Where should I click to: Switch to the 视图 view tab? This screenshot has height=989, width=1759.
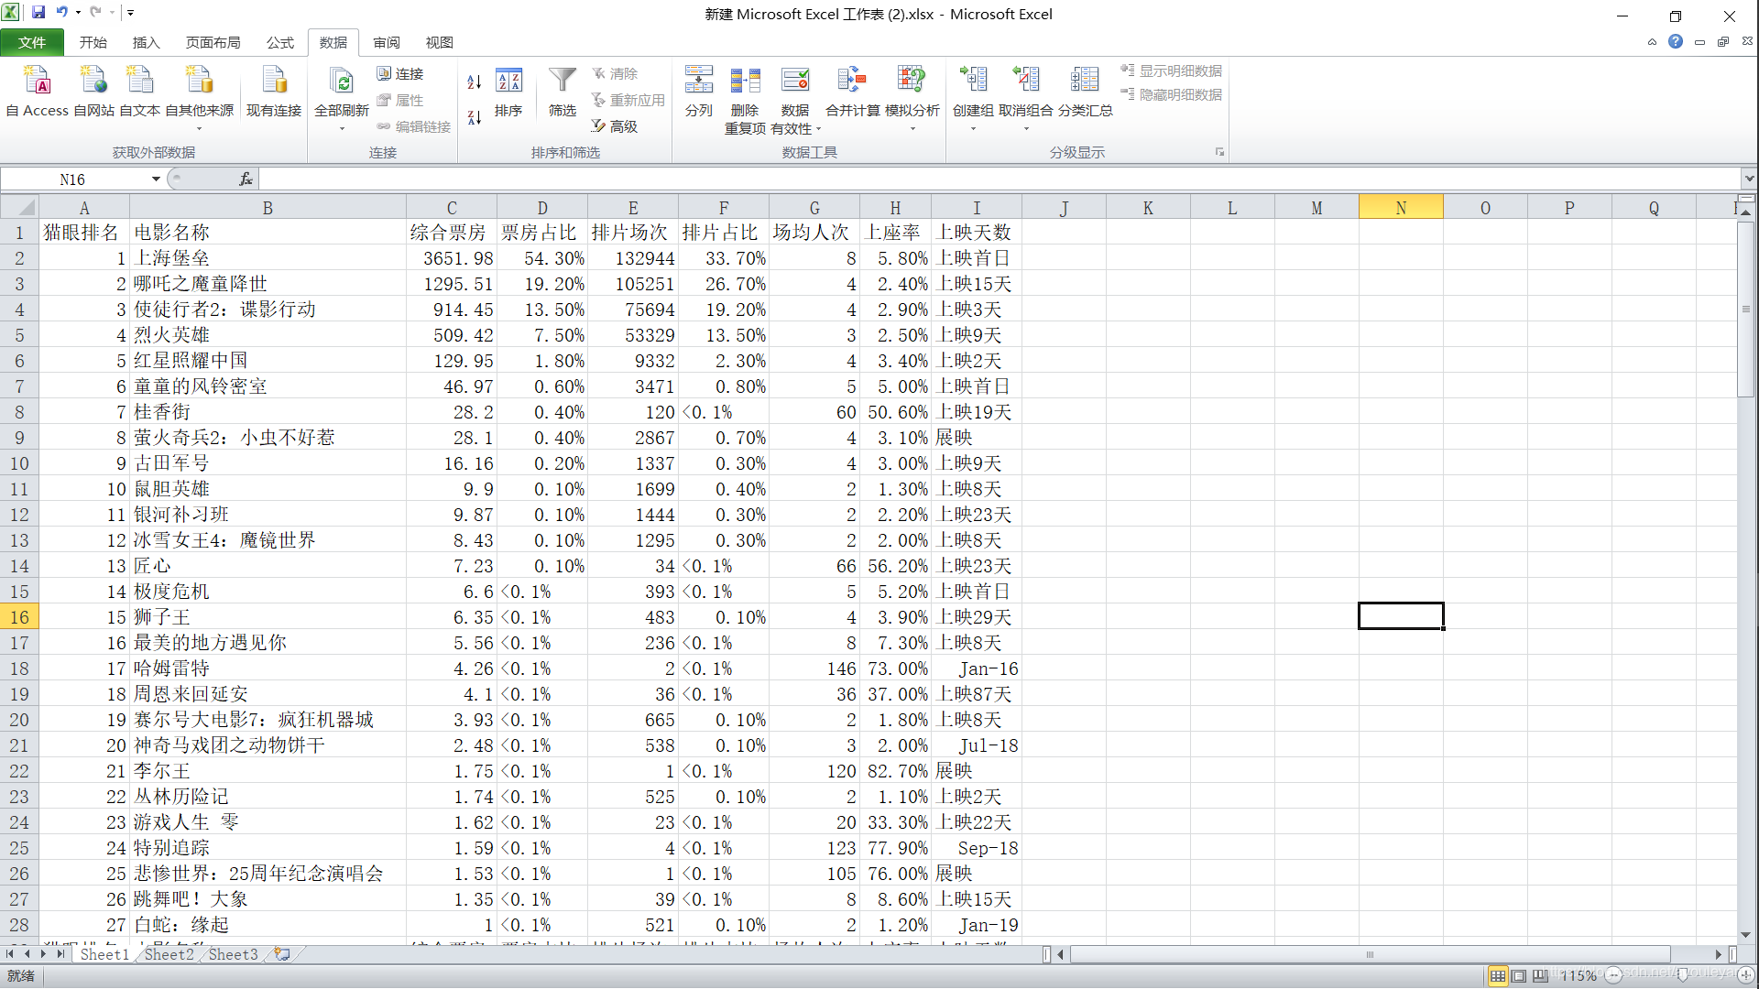point(439,42)
